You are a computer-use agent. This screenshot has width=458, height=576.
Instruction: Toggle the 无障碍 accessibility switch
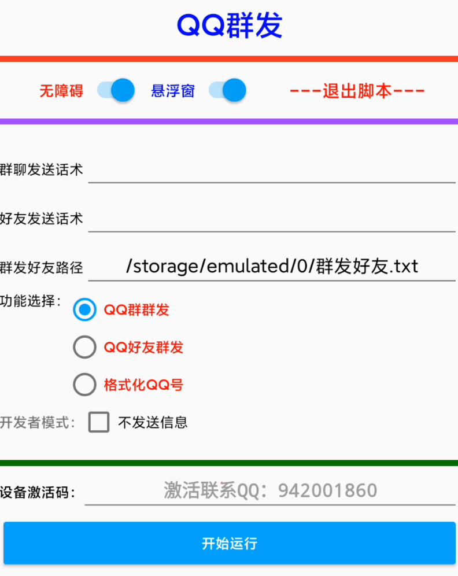pos(116,91)
